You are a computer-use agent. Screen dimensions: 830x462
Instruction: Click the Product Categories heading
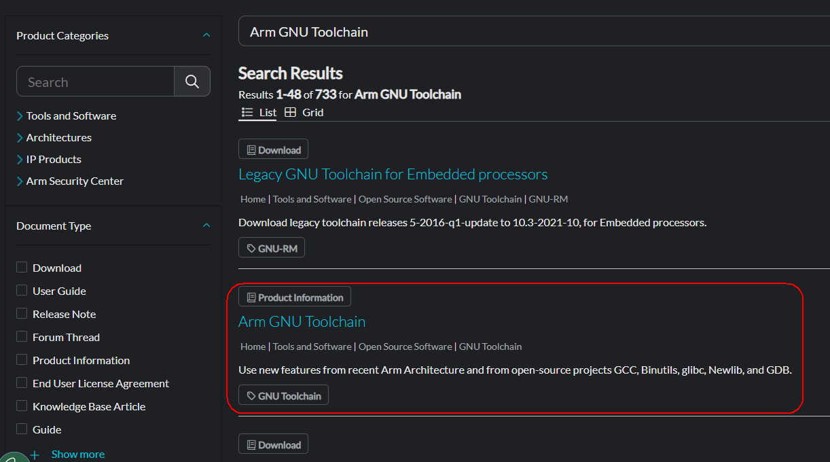click(62, 35)
